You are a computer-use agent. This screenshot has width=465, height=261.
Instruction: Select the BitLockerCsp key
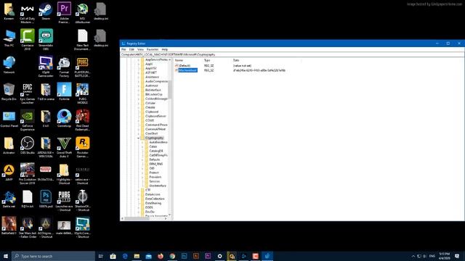(153, 94)
